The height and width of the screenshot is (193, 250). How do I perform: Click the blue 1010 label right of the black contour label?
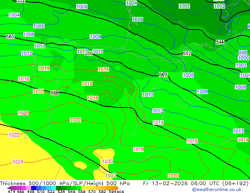point(98,51)
